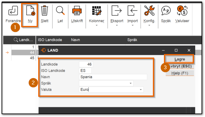
Task: Create a new record with Ny
Action: [30, 11]
